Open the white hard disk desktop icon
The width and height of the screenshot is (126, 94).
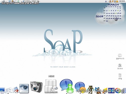[120, 55]
